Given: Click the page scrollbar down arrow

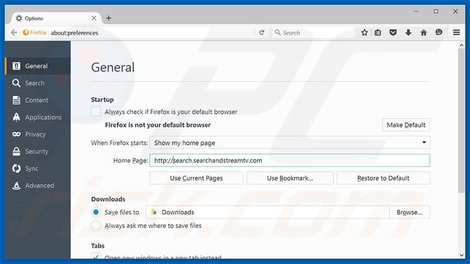Looking at the screenshot, I should (461, 255).
